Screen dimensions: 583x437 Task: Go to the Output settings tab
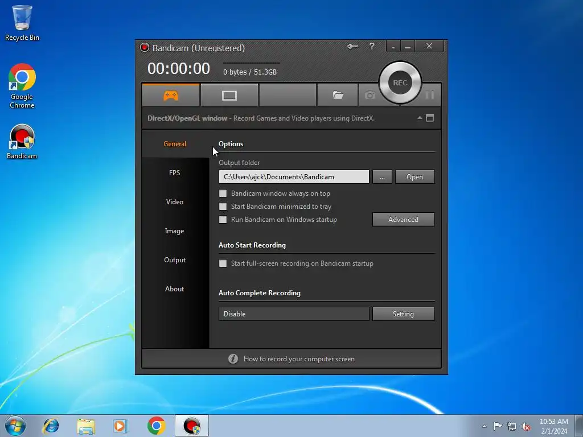[x=175, y=259]
